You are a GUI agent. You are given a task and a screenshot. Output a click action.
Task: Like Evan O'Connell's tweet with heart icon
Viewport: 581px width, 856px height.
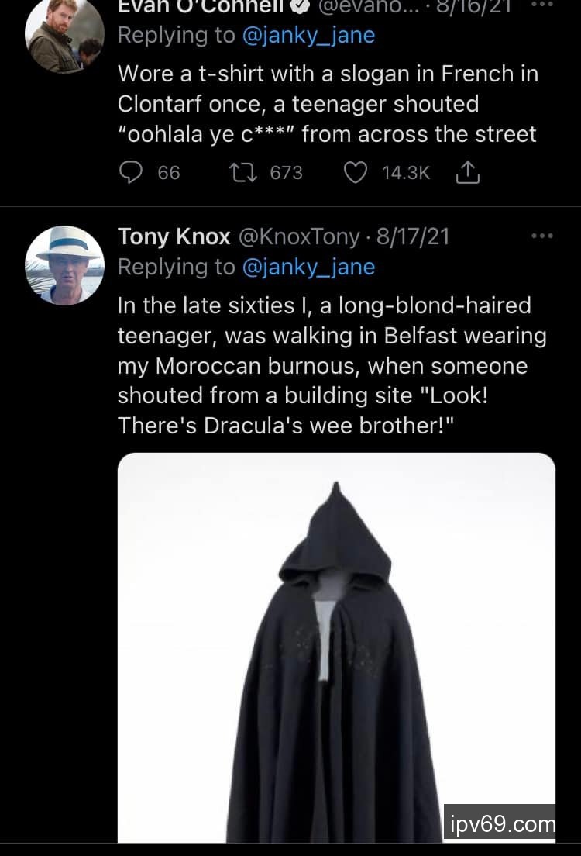pos(355,172)
